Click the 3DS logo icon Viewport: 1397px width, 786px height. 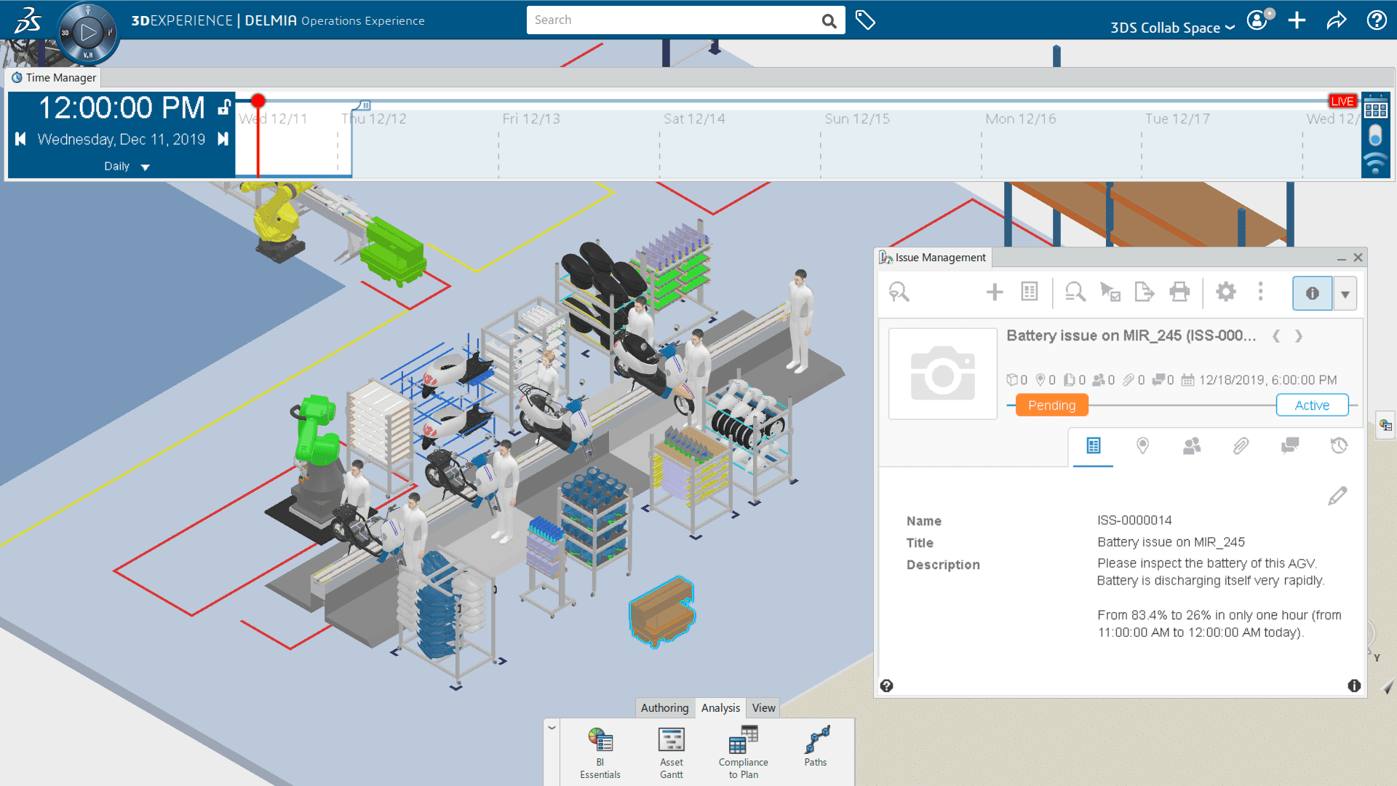(x=28, y=20)
